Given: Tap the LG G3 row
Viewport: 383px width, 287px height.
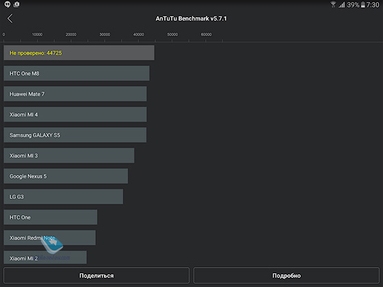Looking at the screenshot, I should coord(64,197).
